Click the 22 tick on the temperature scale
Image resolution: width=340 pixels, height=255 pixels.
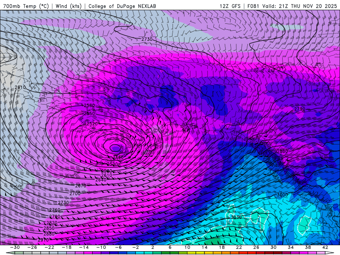[239, 247]
